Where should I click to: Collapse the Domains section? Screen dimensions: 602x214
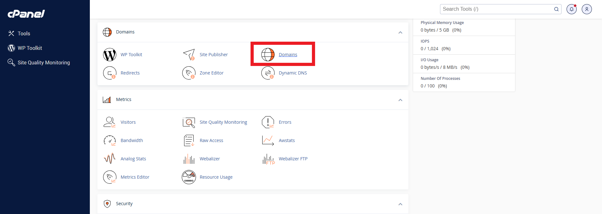[x=400, y=32]
